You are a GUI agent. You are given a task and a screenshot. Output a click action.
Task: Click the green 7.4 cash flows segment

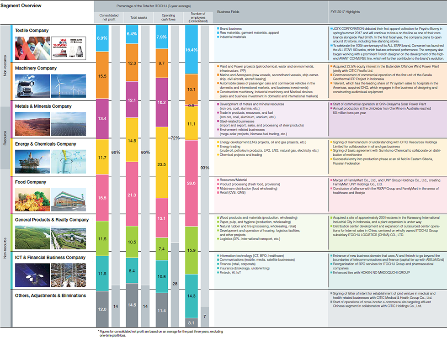(x=162, y=249)
